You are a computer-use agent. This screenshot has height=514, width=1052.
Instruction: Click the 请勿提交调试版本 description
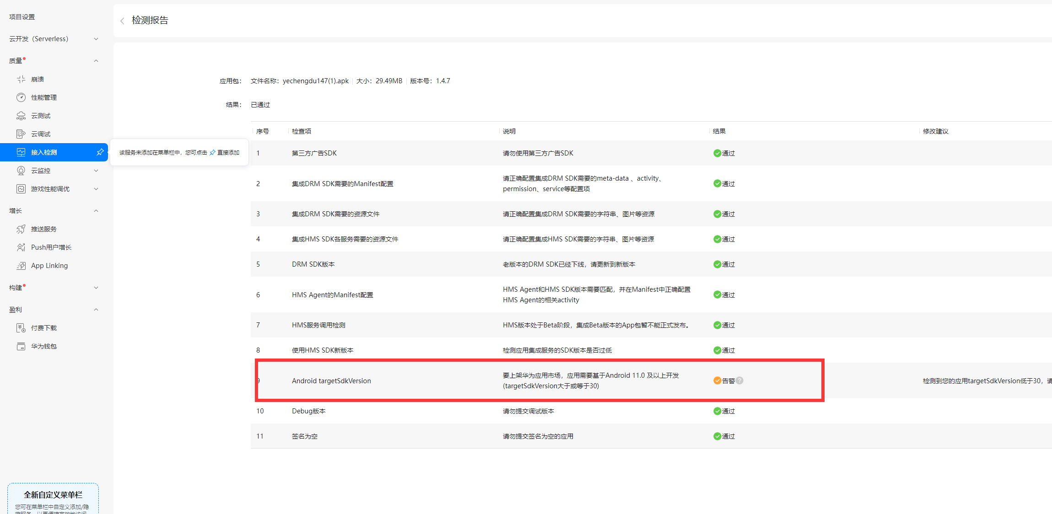coord(529,411)
